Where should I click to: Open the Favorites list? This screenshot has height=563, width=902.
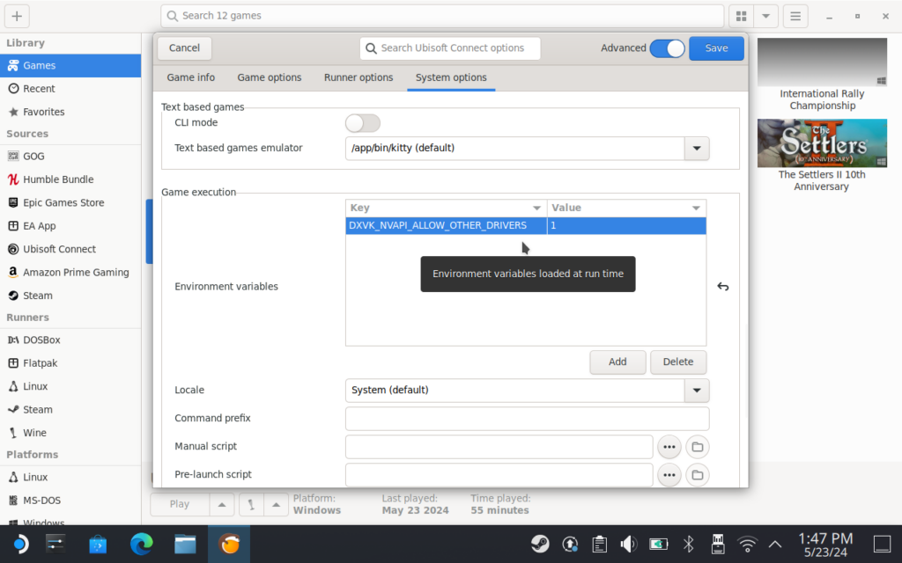[x=70, y=112]
